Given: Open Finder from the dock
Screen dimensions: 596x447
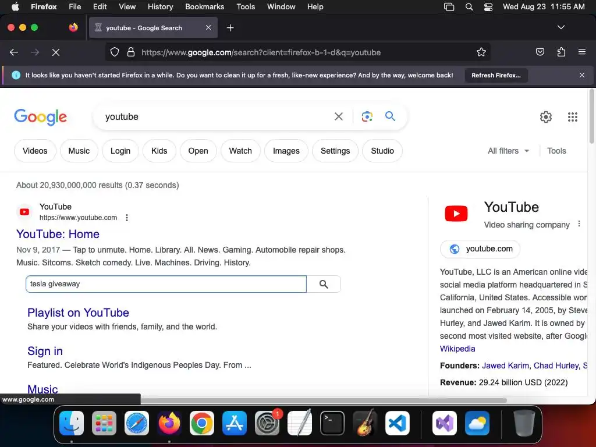Looking at the screenshot, I should 72,423.
